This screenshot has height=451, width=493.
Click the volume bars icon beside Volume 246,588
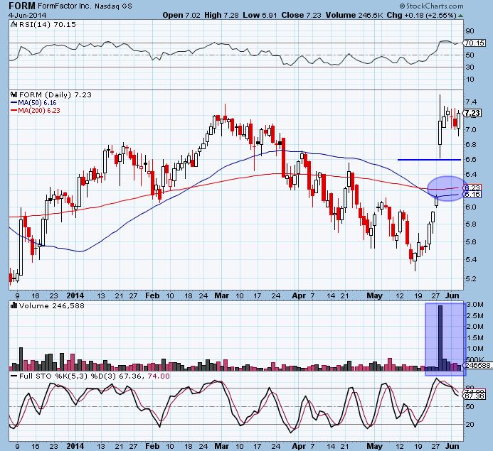click(x=14, y=305)
